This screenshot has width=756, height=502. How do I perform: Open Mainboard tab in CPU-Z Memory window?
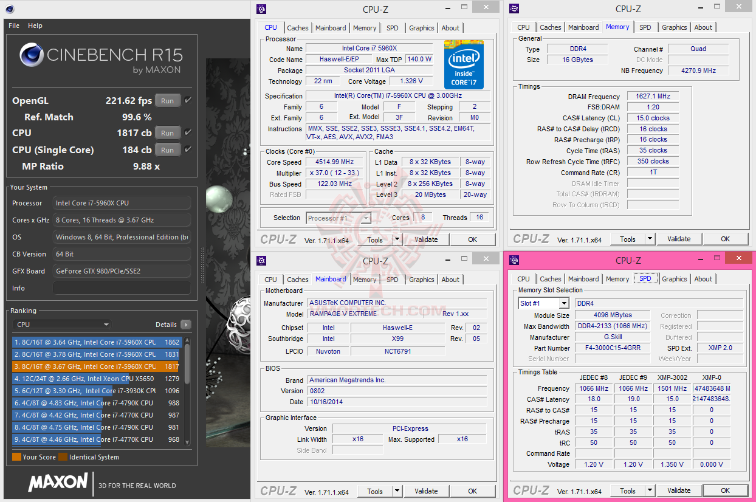pos(584,27)
